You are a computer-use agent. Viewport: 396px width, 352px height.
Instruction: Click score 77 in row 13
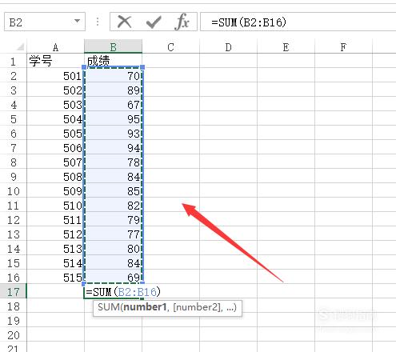pyautogui.click(x=113, y=234)
